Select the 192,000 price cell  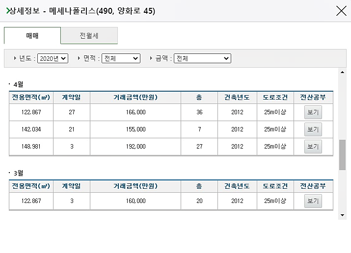point(135,147)
